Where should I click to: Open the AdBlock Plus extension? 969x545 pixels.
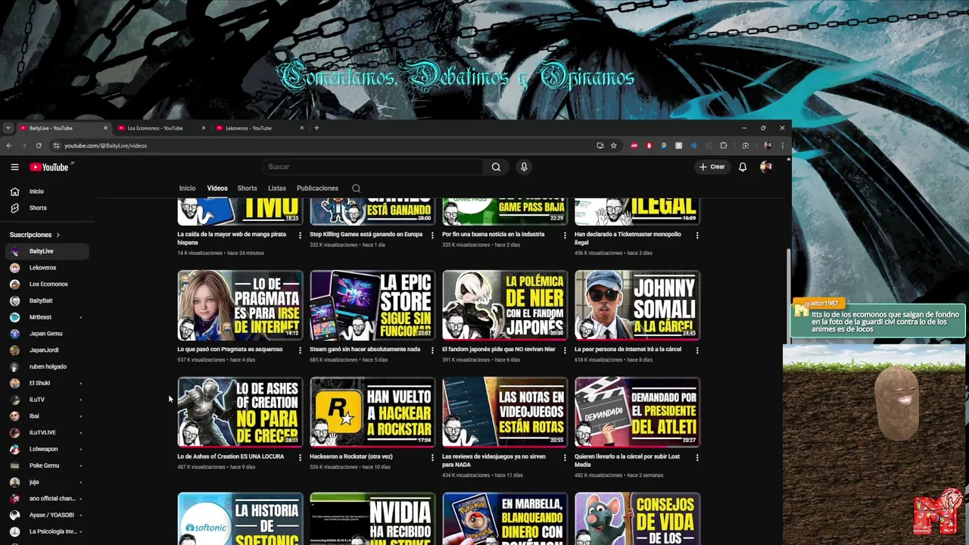[x=634, y=145]
